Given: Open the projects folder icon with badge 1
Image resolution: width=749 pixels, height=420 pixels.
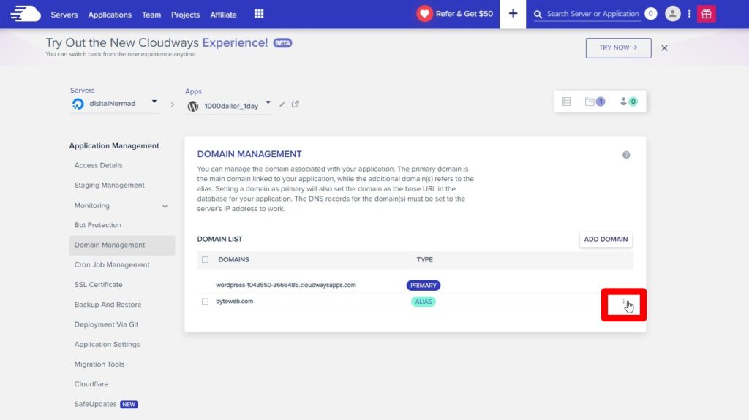Looking at the screenshot, I should point(595,102).
